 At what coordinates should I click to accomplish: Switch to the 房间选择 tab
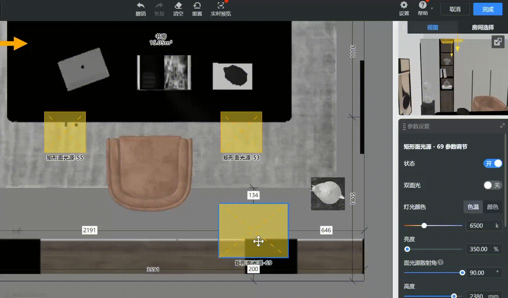pyautogui.click(x=483, y=27)
